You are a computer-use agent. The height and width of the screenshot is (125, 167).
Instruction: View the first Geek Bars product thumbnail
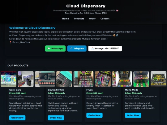[x=9, y=79]
